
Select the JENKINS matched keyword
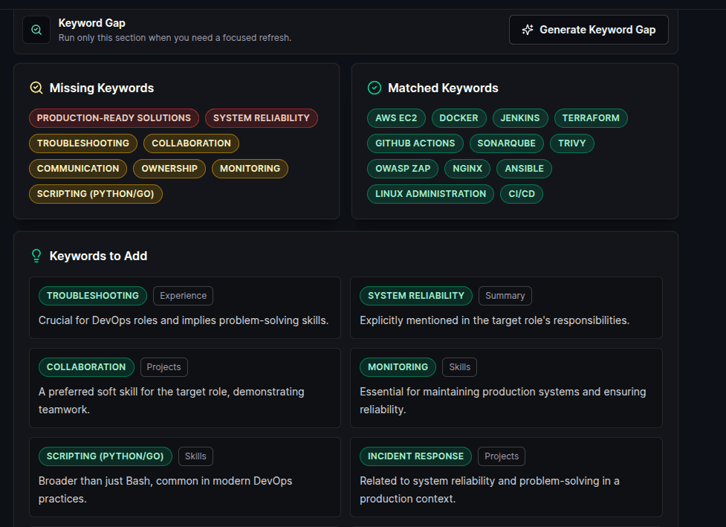(520, 118)
